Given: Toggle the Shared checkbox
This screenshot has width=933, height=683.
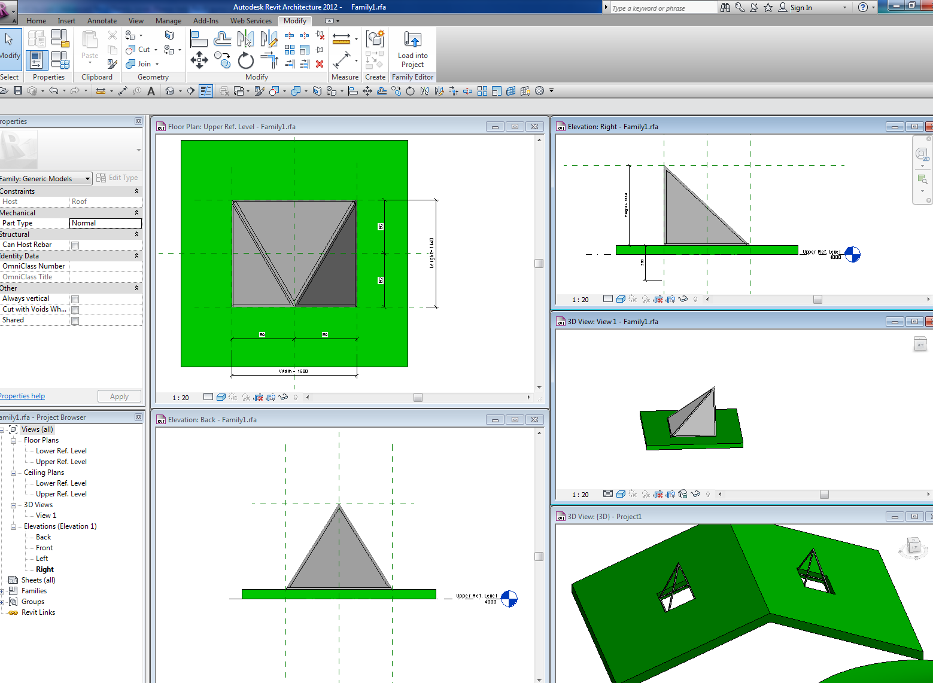Looking at the screenshot, I should pos(75,321).
